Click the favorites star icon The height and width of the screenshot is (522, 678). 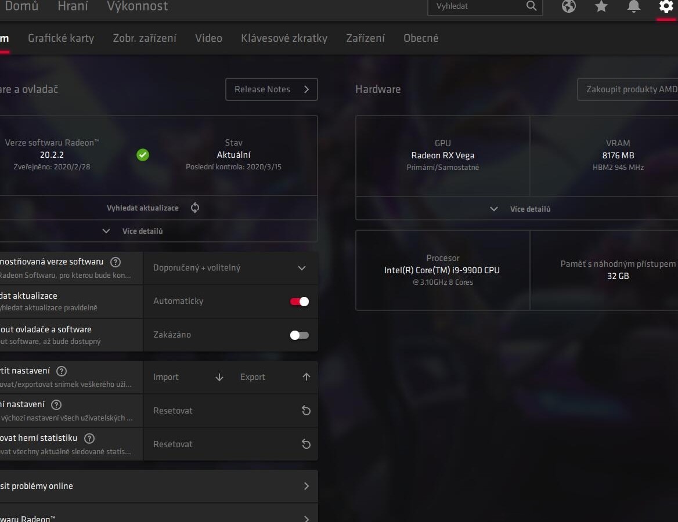click(x=601, y=6)
